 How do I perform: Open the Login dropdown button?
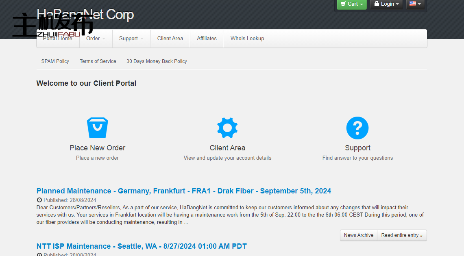[x=386, y=4]
